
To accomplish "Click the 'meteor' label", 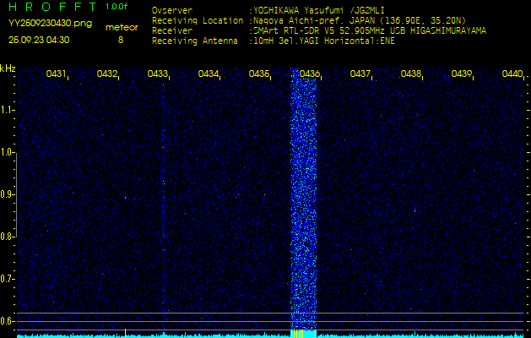I will 122,27.
